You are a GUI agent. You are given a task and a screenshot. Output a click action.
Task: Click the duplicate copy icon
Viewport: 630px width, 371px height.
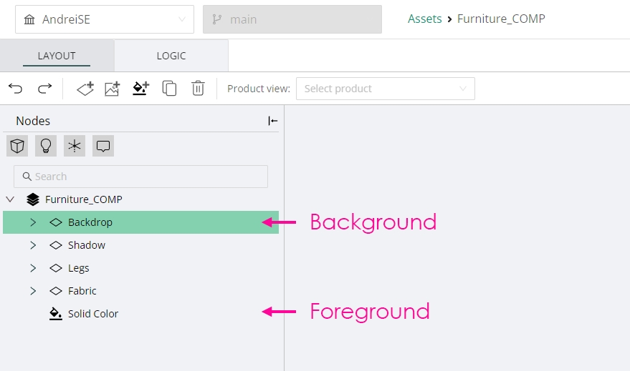coord(169,89)
